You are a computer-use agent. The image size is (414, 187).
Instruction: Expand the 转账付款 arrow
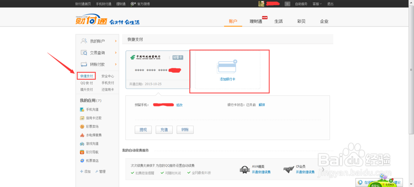tap(116, 65)
